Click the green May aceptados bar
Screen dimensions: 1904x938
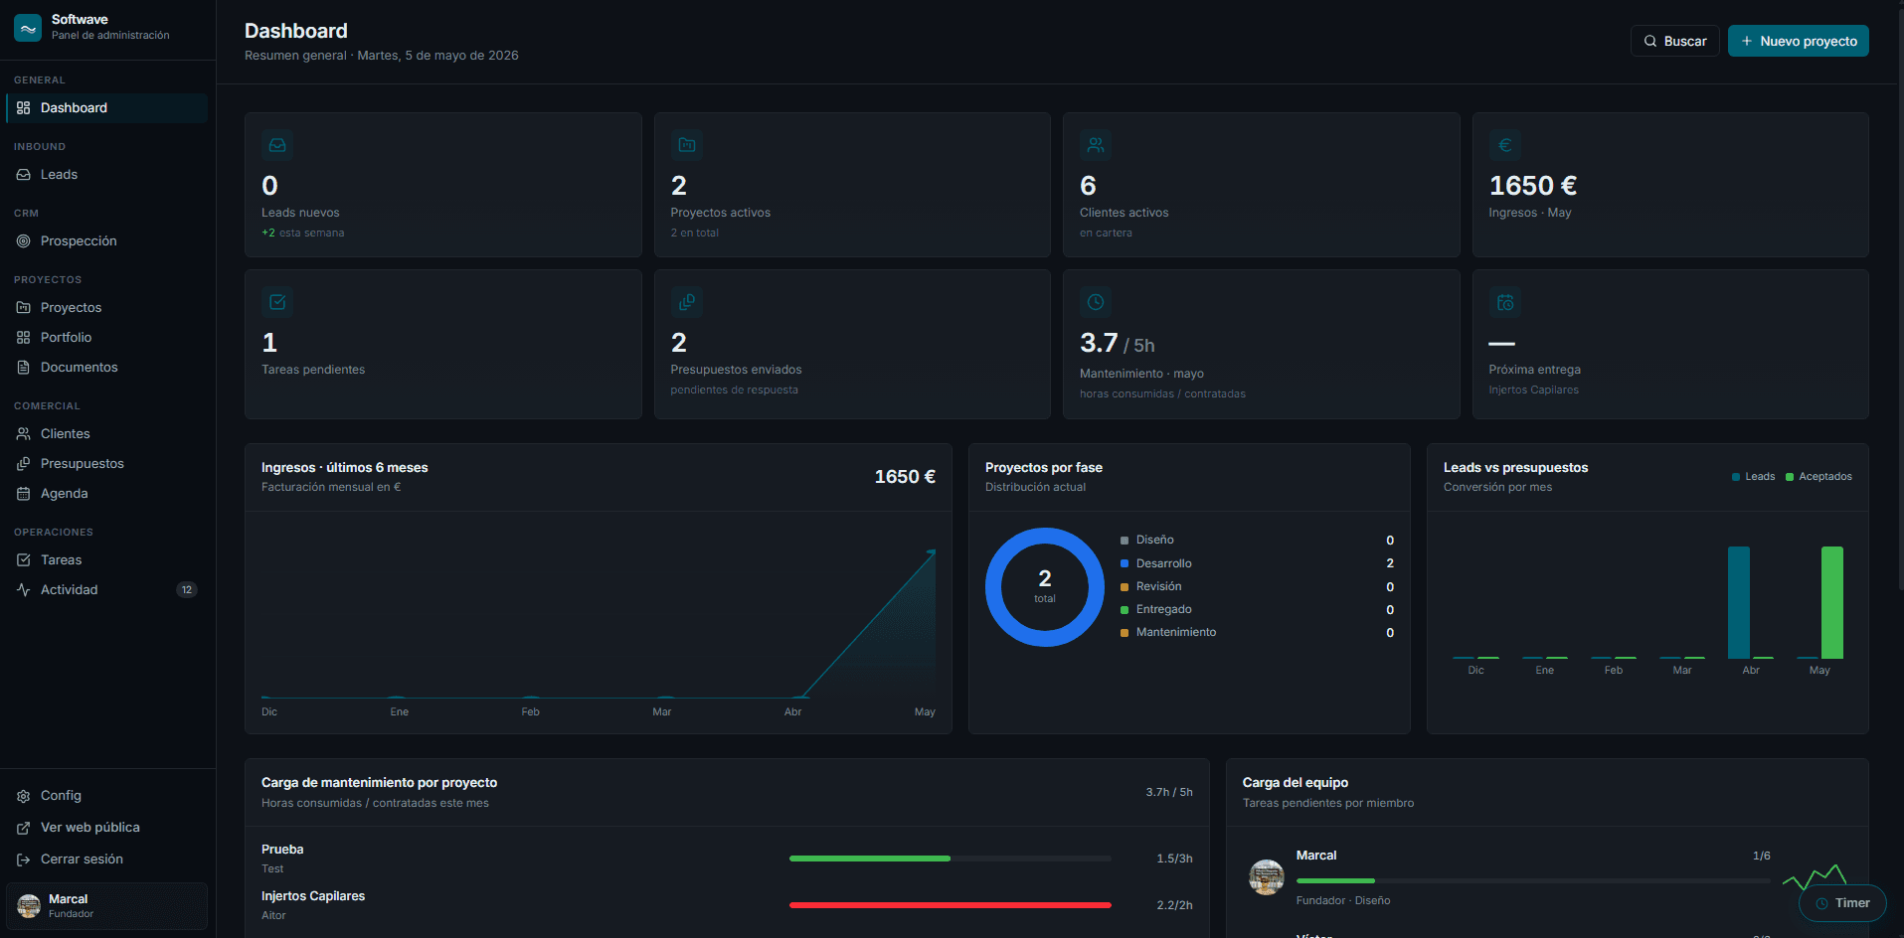coord(1832,602)
